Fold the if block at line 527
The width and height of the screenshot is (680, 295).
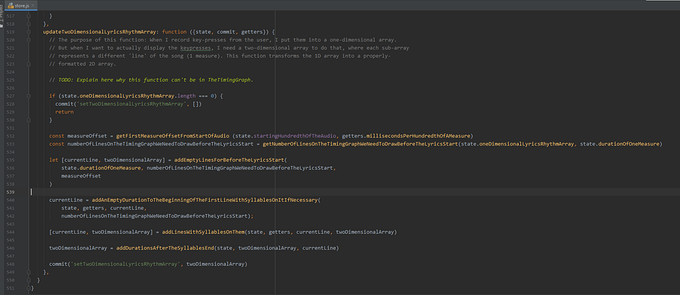coord(29,96)
